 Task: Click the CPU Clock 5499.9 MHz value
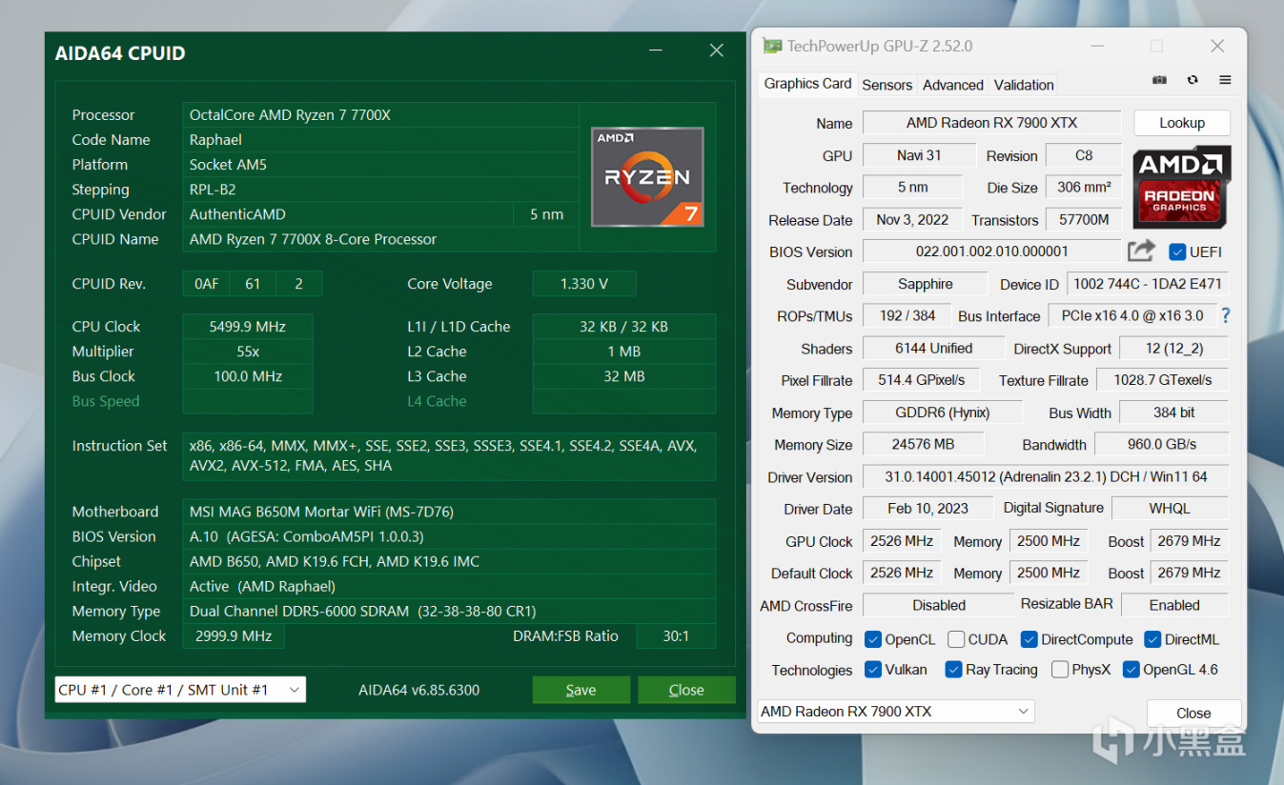[248, 327]
